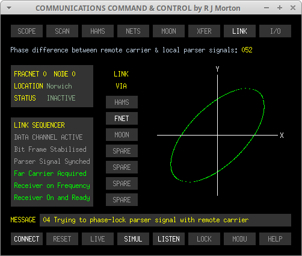This screenshot has width=302, height=256.
Task: Click the last SPARE link button
Action: (x=122, y=200)
